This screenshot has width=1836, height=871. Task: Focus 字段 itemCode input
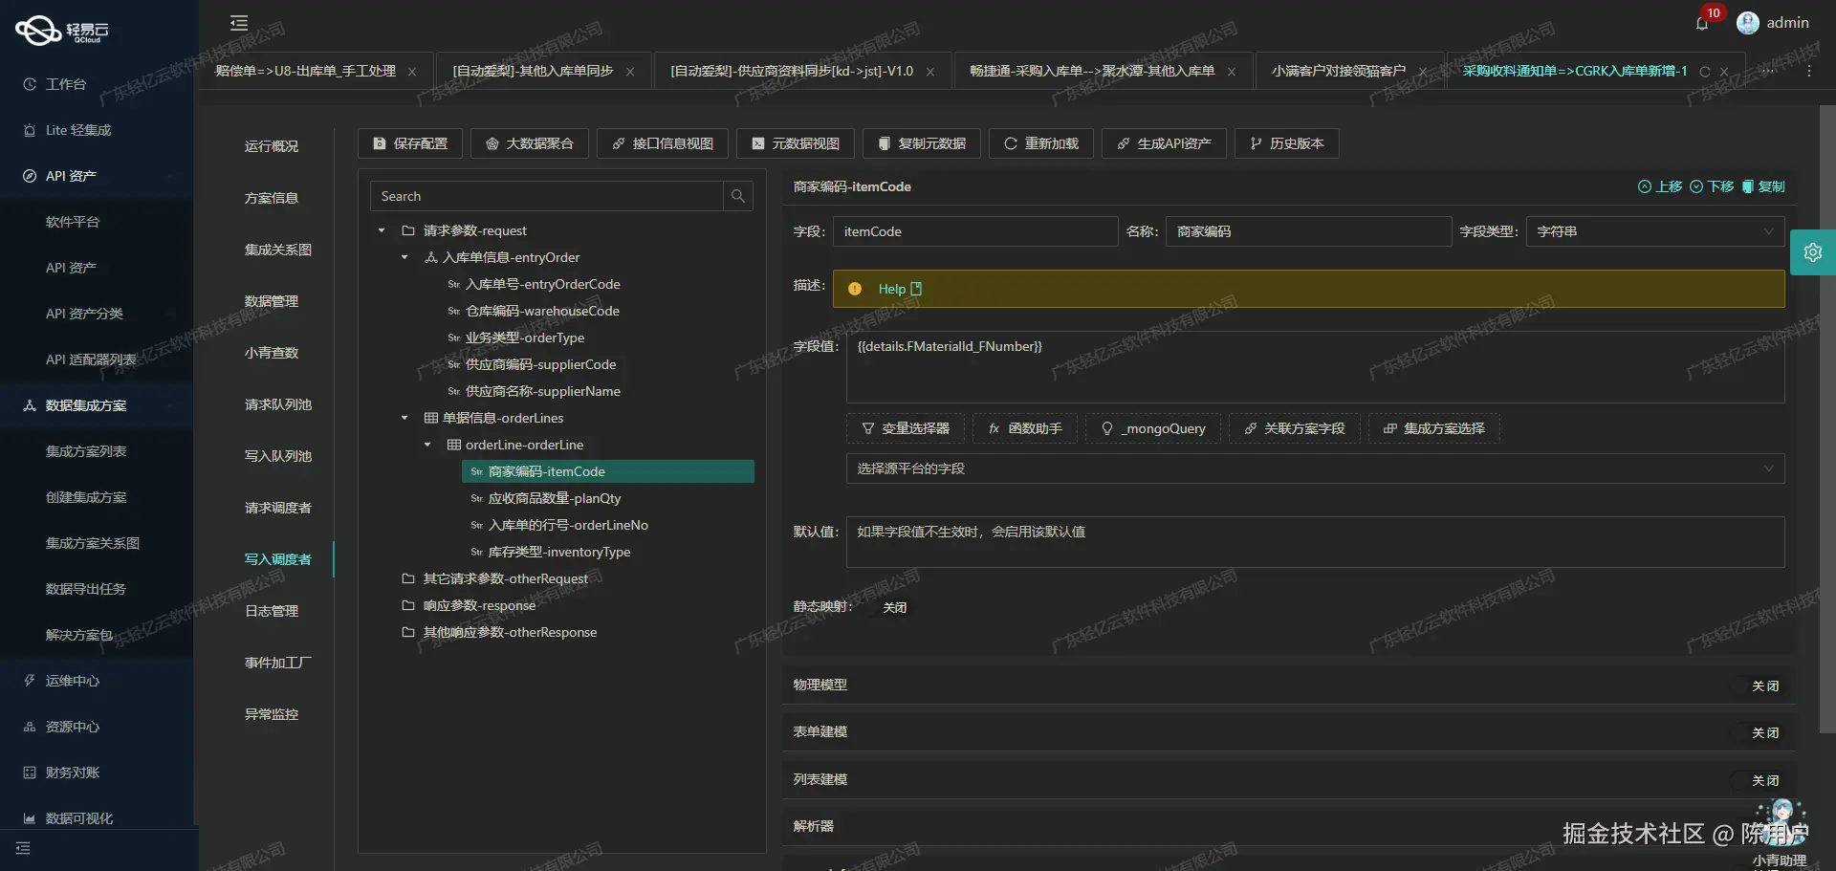[975, 231]
